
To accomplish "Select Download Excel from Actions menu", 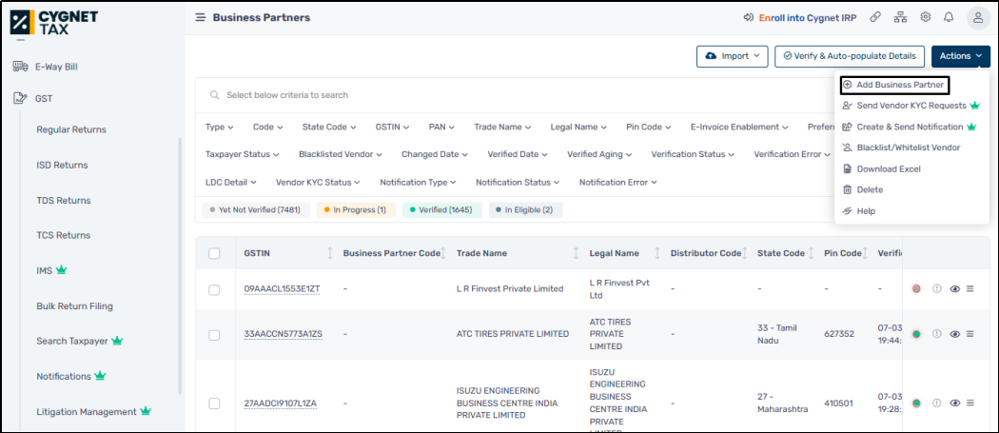I will point(881,169).
